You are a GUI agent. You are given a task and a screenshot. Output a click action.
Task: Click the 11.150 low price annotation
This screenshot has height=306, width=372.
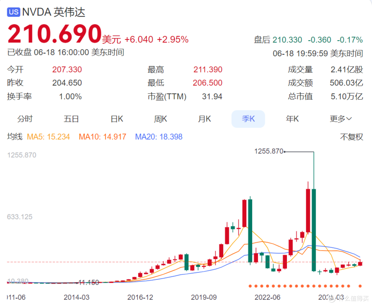pos(89,283)
